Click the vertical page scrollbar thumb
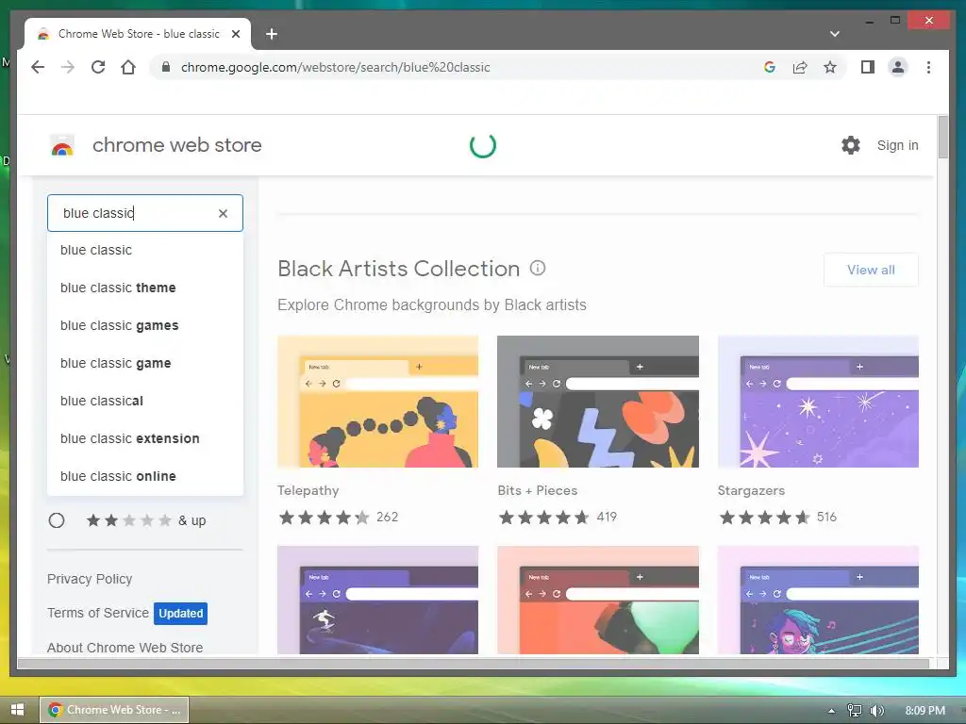The image size is (966, 724). 942,137
